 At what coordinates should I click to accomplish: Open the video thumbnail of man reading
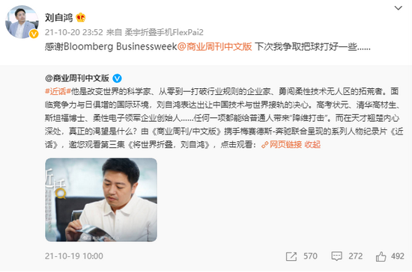[101, 200]
